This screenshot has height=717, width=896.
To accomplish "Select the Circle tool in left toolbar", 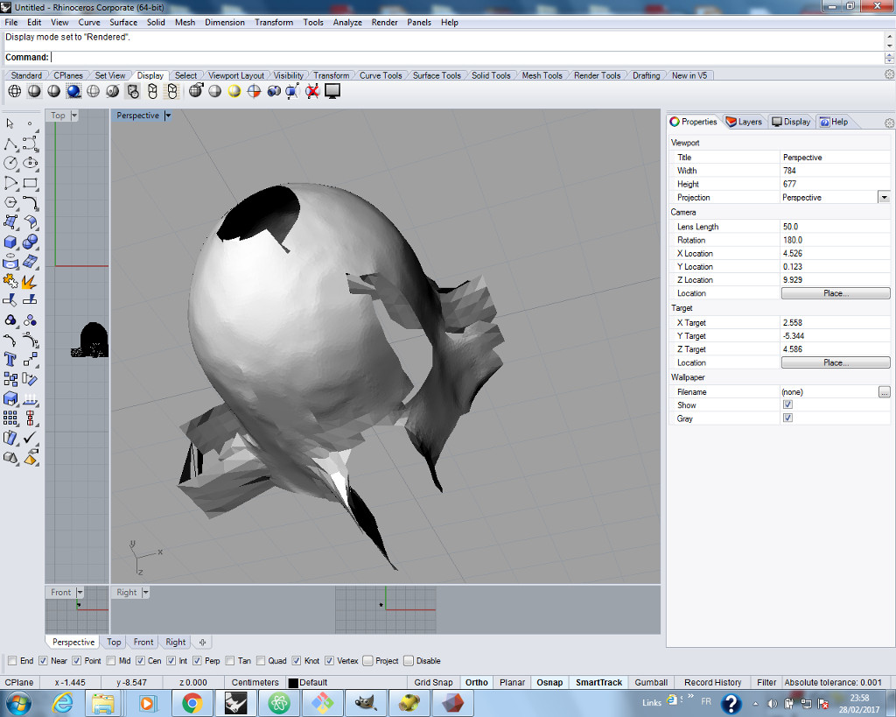I will coord(10,163).
